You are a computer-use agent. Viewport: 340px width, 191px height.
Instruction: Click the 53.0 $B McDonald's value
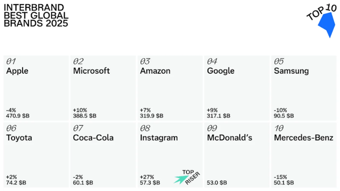pos(217,183)
